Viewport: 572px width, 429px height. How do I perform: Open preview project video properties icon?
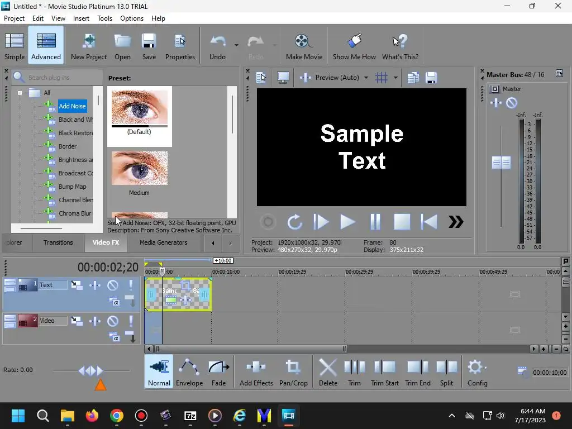coord(261,78)
